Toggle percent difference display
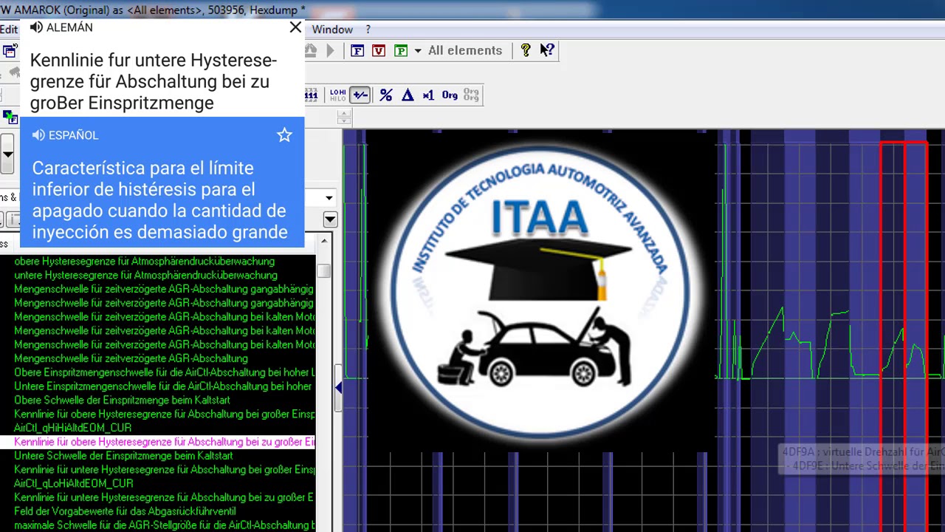 [386, 95]
